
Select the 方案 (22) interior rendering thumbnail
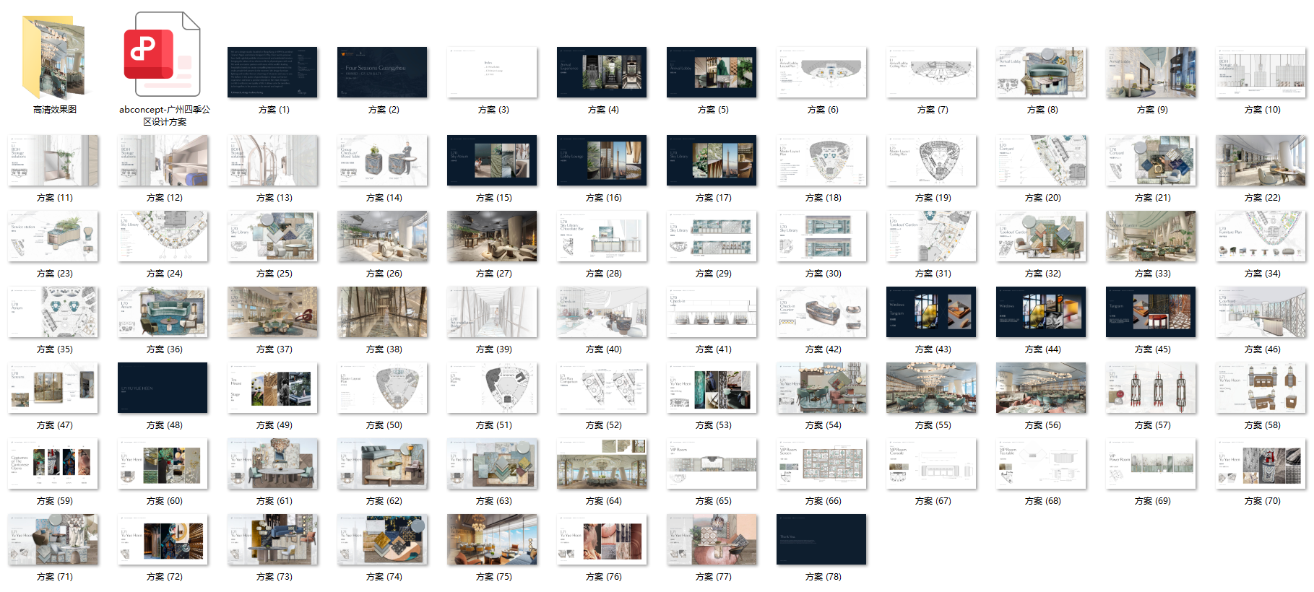(1261, 160)
